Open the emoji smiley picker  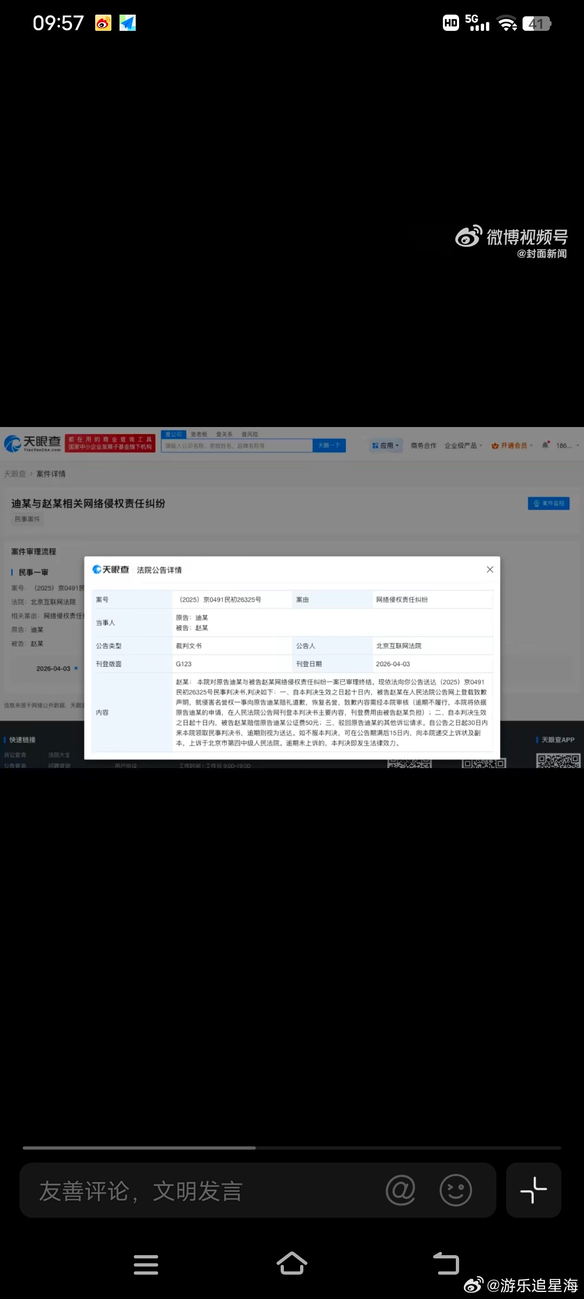point(456,1190)
